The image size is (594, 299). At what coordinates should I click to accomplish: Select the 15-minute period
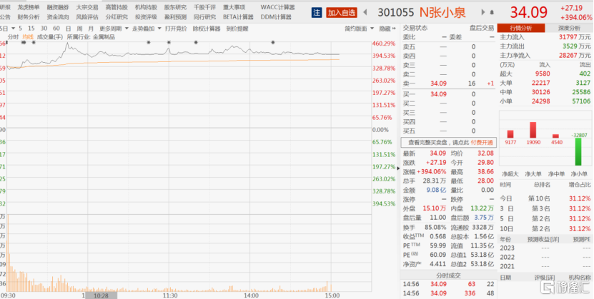point(31,29)
